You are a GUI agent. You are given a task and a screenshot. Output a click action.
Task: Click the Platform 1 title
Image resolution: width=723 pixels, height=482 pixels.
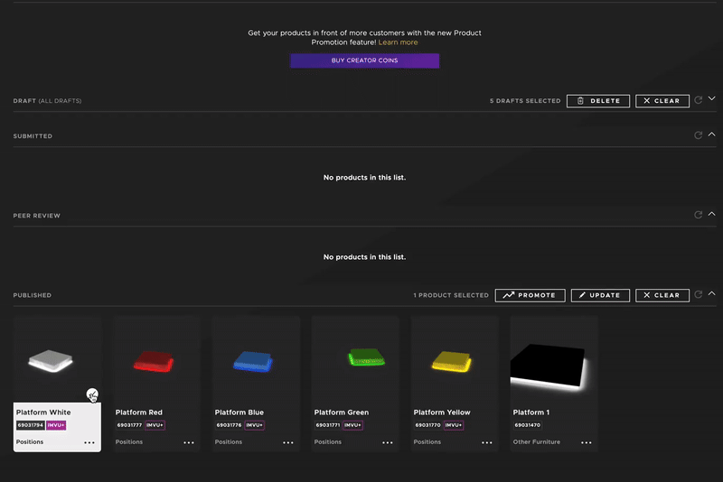(531, 412)
